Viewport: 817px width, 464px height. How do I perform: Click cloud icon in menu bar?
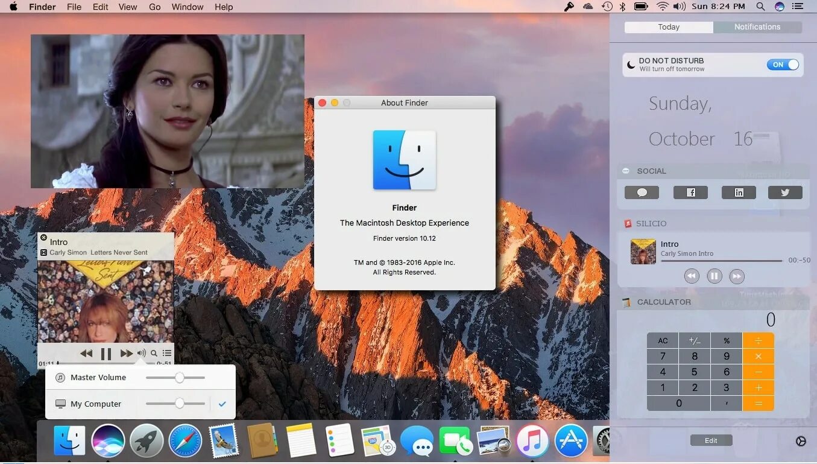tap(588, 7)
